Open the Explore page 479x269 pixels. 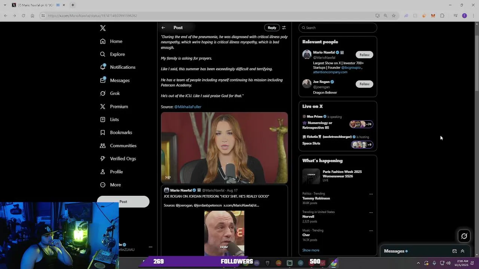112,54
